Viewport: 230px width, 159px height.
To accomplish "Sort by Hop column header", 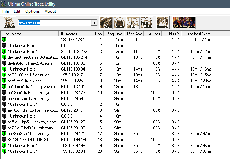I will point(97,34).
